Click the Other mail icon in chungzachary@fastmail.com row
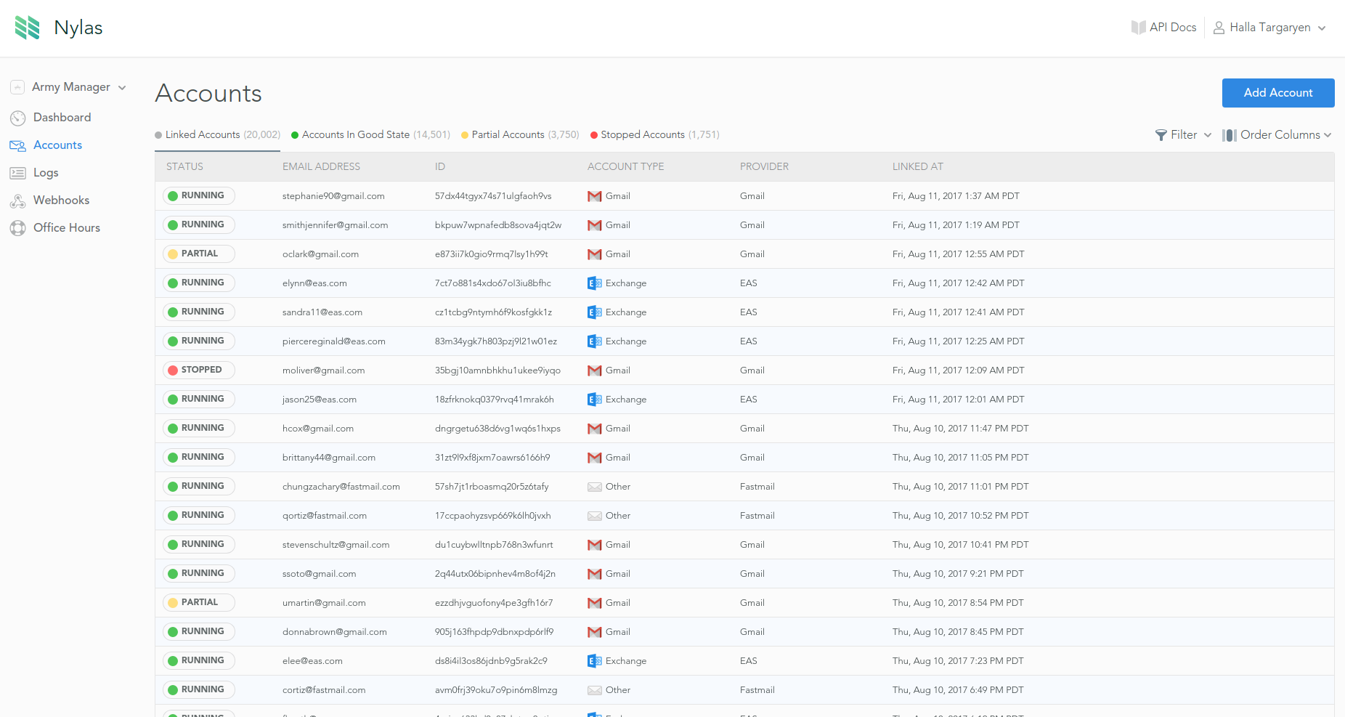The image size is (1345, 717). [594, 487]
